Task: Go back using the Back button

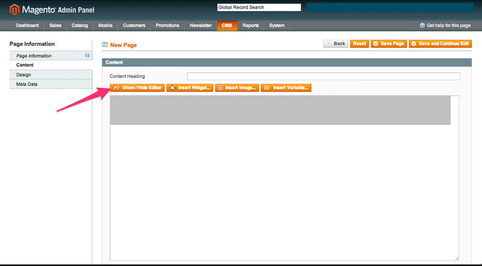Action: point(335,43)
